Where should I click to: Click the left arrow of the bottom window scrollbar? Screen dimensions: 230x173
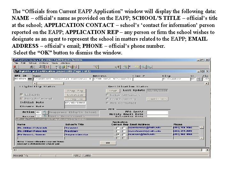15,150
